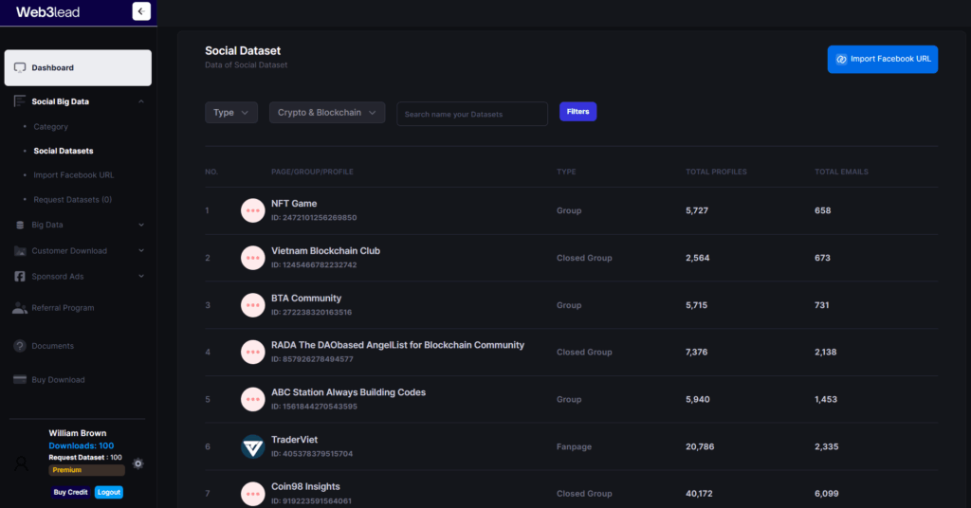Viewport: 971px width, 508px height.
Task: Click the sidebar collapse arrow button
Action: 141,11
